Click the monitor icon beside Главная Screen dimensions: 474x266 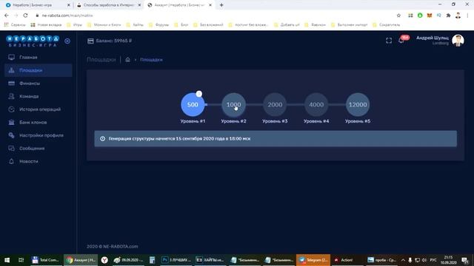click(x=12, y=58)
